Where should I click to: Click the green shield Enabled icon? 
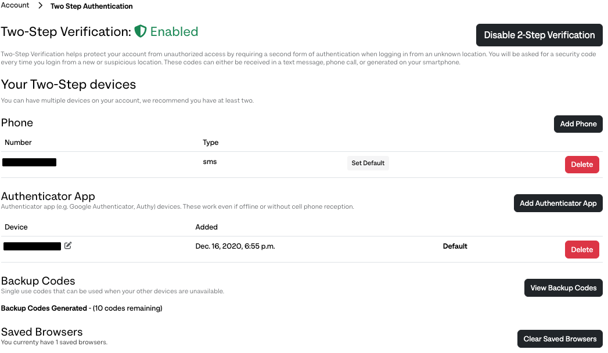coord(141,31)
